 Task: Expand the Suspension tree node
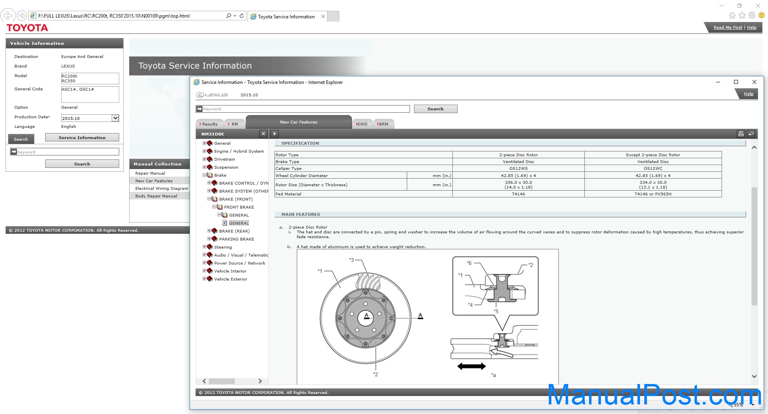(x=204, y=167)
